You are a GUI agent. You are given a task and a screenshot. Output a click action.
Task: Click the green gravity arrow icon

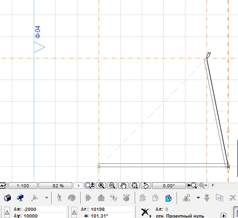pos(186,198)
